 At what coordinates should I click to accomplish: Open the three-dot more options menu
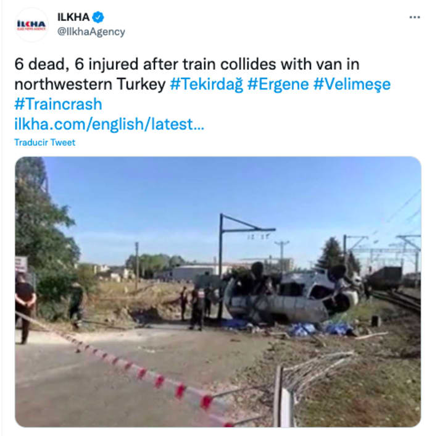[x=415, y=17]
